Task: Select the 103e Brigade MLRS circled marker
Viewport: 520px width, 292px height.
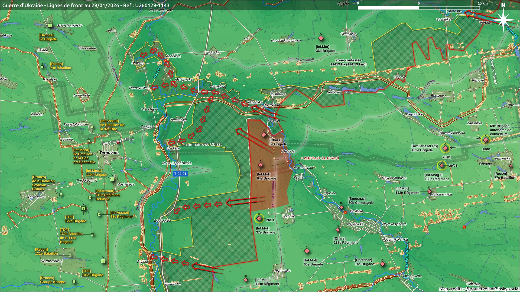Action: pos(445,148)
